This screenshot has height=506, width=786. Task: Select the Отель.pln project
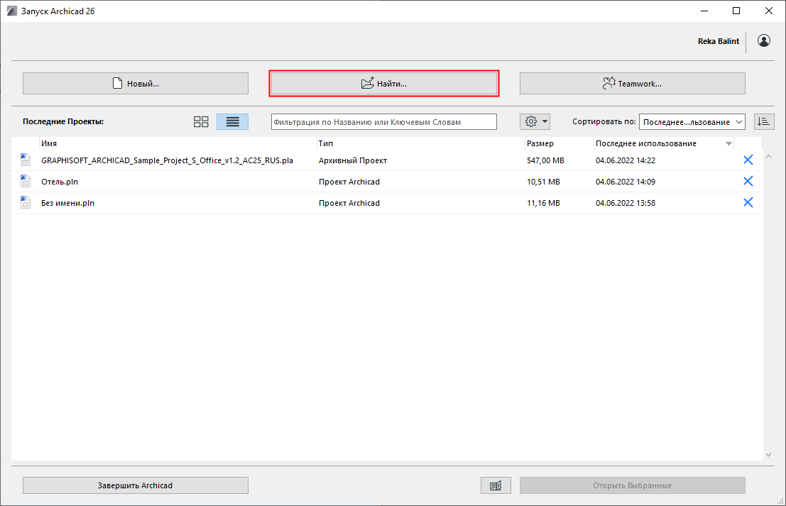[387, 182]
